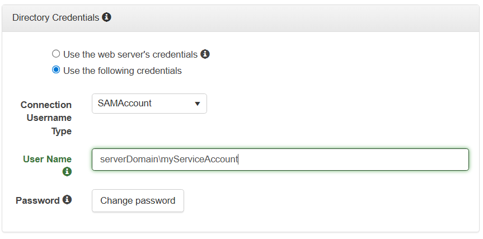
Task: Open the Connection Username Type dropdown
Action: [x=149, y=104]
